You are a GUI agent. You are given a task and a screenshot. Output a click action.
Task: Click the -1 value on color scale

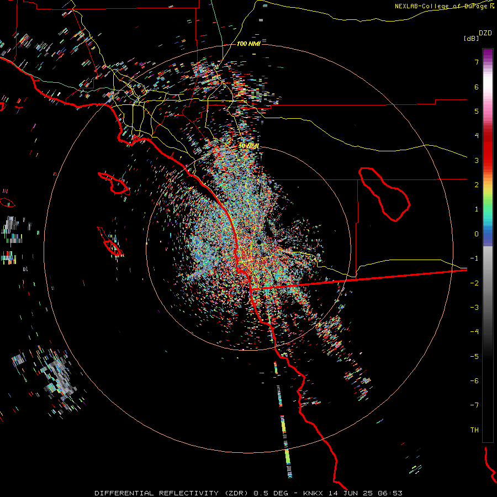(x=474, y=258)
